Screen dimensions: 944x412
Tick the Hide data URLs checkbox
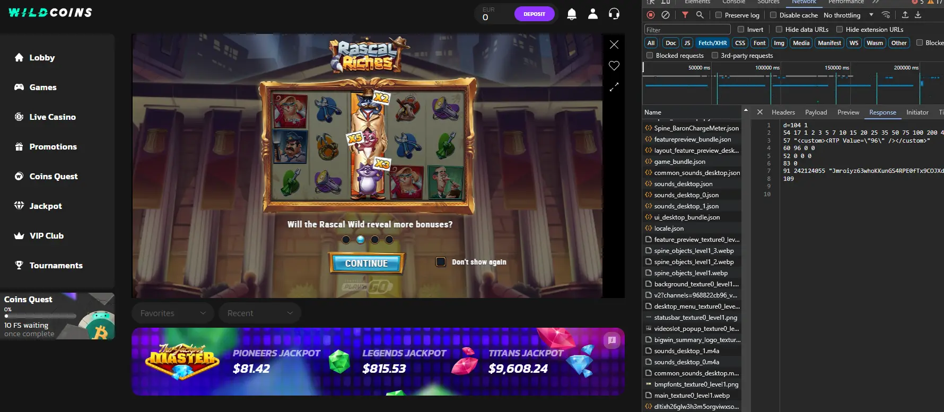(x=779, y=29)
